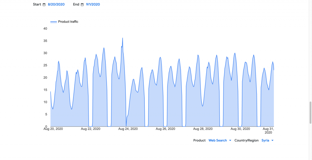Click the highest traffic peak near Aug 24
The width and height of the screenshot is (312, 160).
pyautogui.click(x=122, y=38)
